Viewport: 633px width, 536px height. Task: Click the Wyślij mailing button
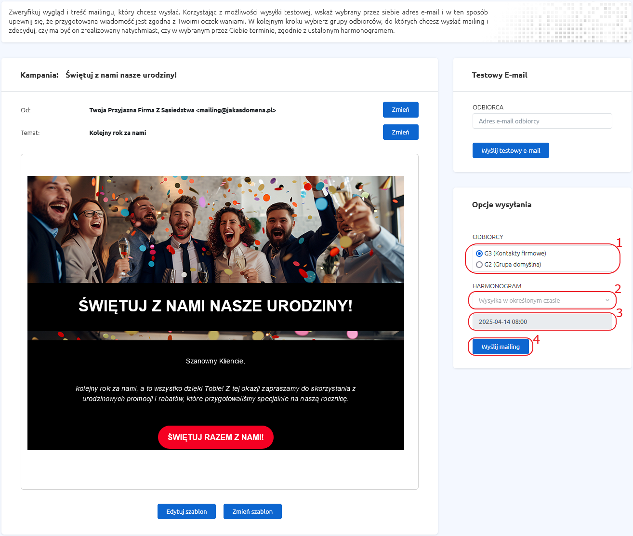pyautogui.click(x=501, y=347)
